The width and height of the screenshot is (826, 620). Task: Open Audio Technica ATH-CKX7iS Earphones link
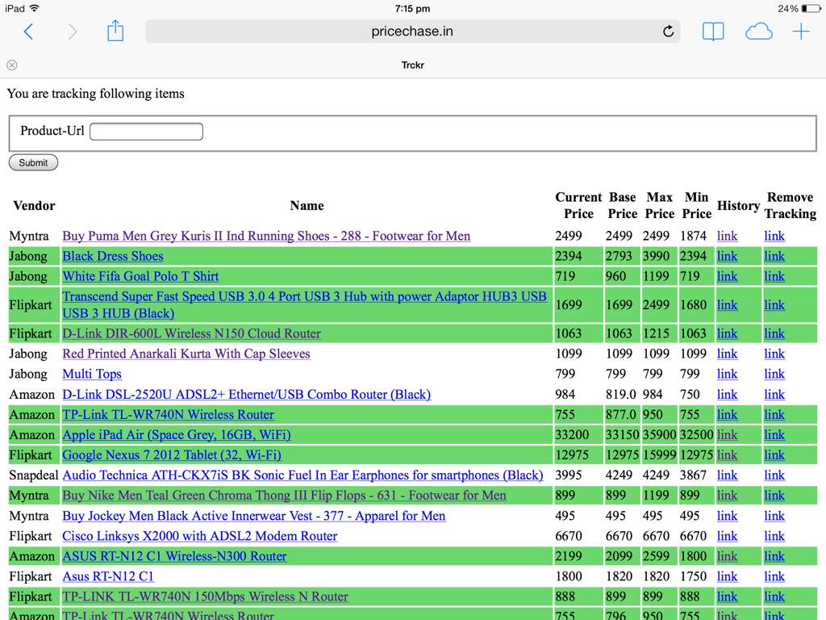point(302,475)
